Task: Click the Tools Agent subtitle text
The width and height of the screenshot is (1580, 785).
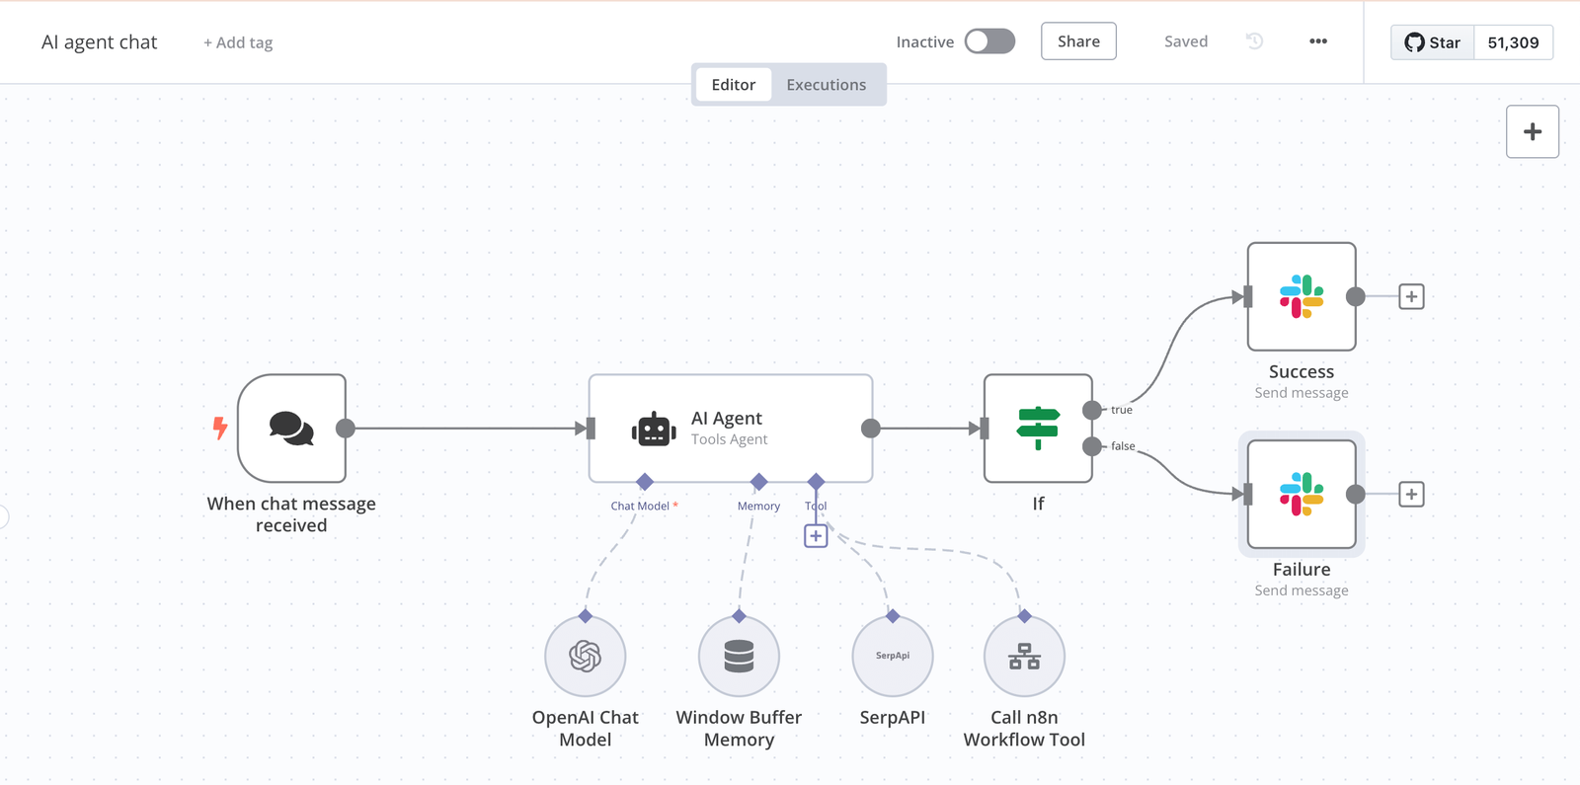Action: pyautogui.click(x=729, y=439)
